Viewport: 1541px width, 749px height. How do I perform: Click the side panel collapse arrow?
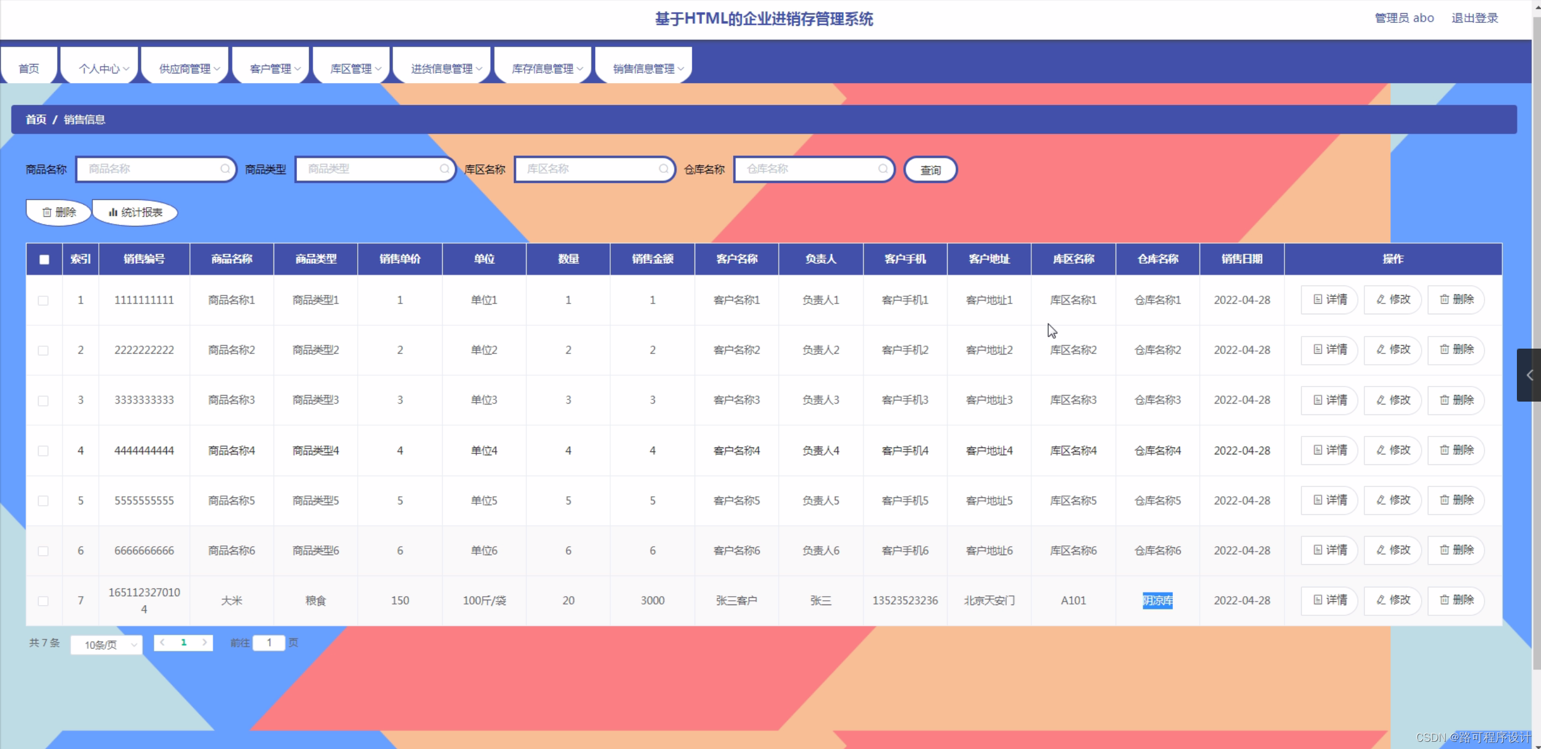tap(1529, 375)
